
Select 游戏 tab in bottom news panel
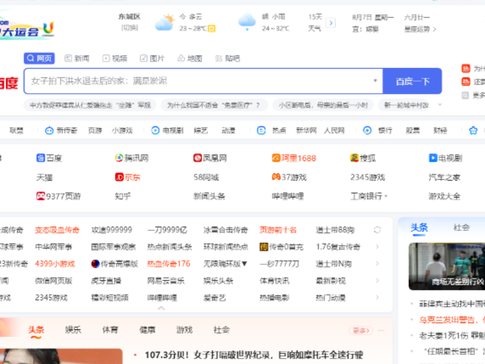coord(184,329)
